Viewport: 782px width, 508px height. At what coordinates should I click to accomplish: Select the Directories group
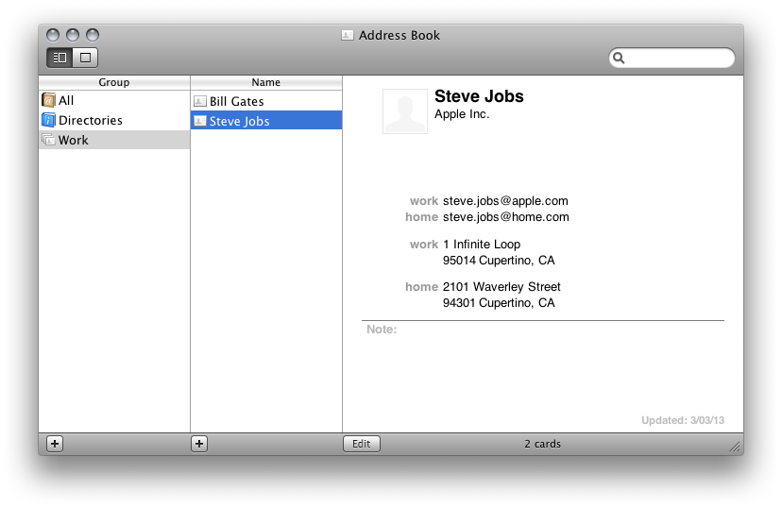tap(114, 120)
